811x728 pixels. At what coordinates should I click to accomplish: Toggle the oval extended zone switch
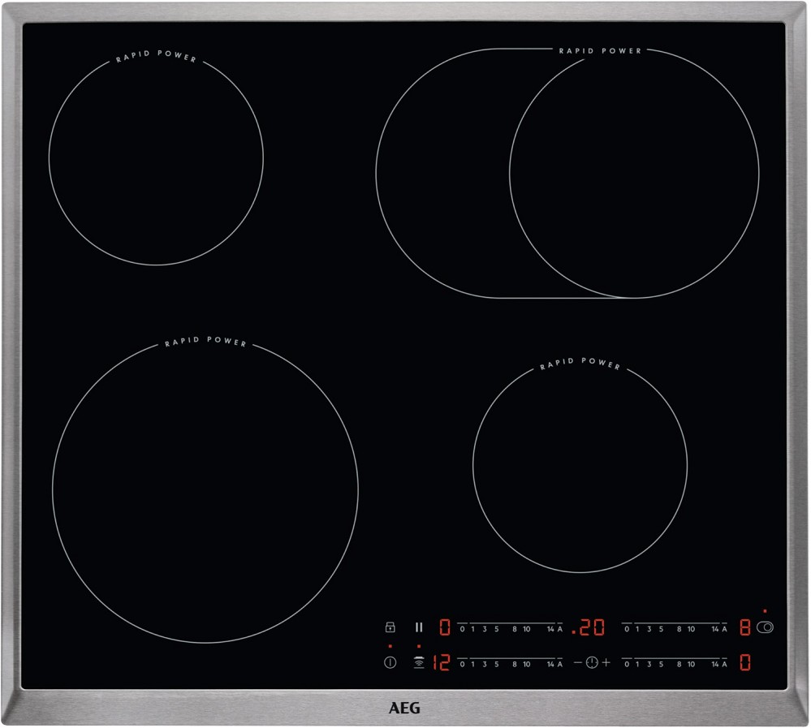tap(765, 627)
